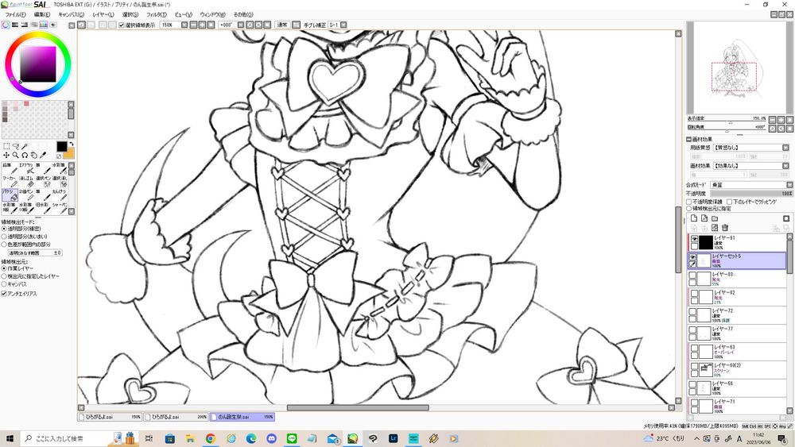
Task: Open ファイル menu
Action: pos(15,14)
